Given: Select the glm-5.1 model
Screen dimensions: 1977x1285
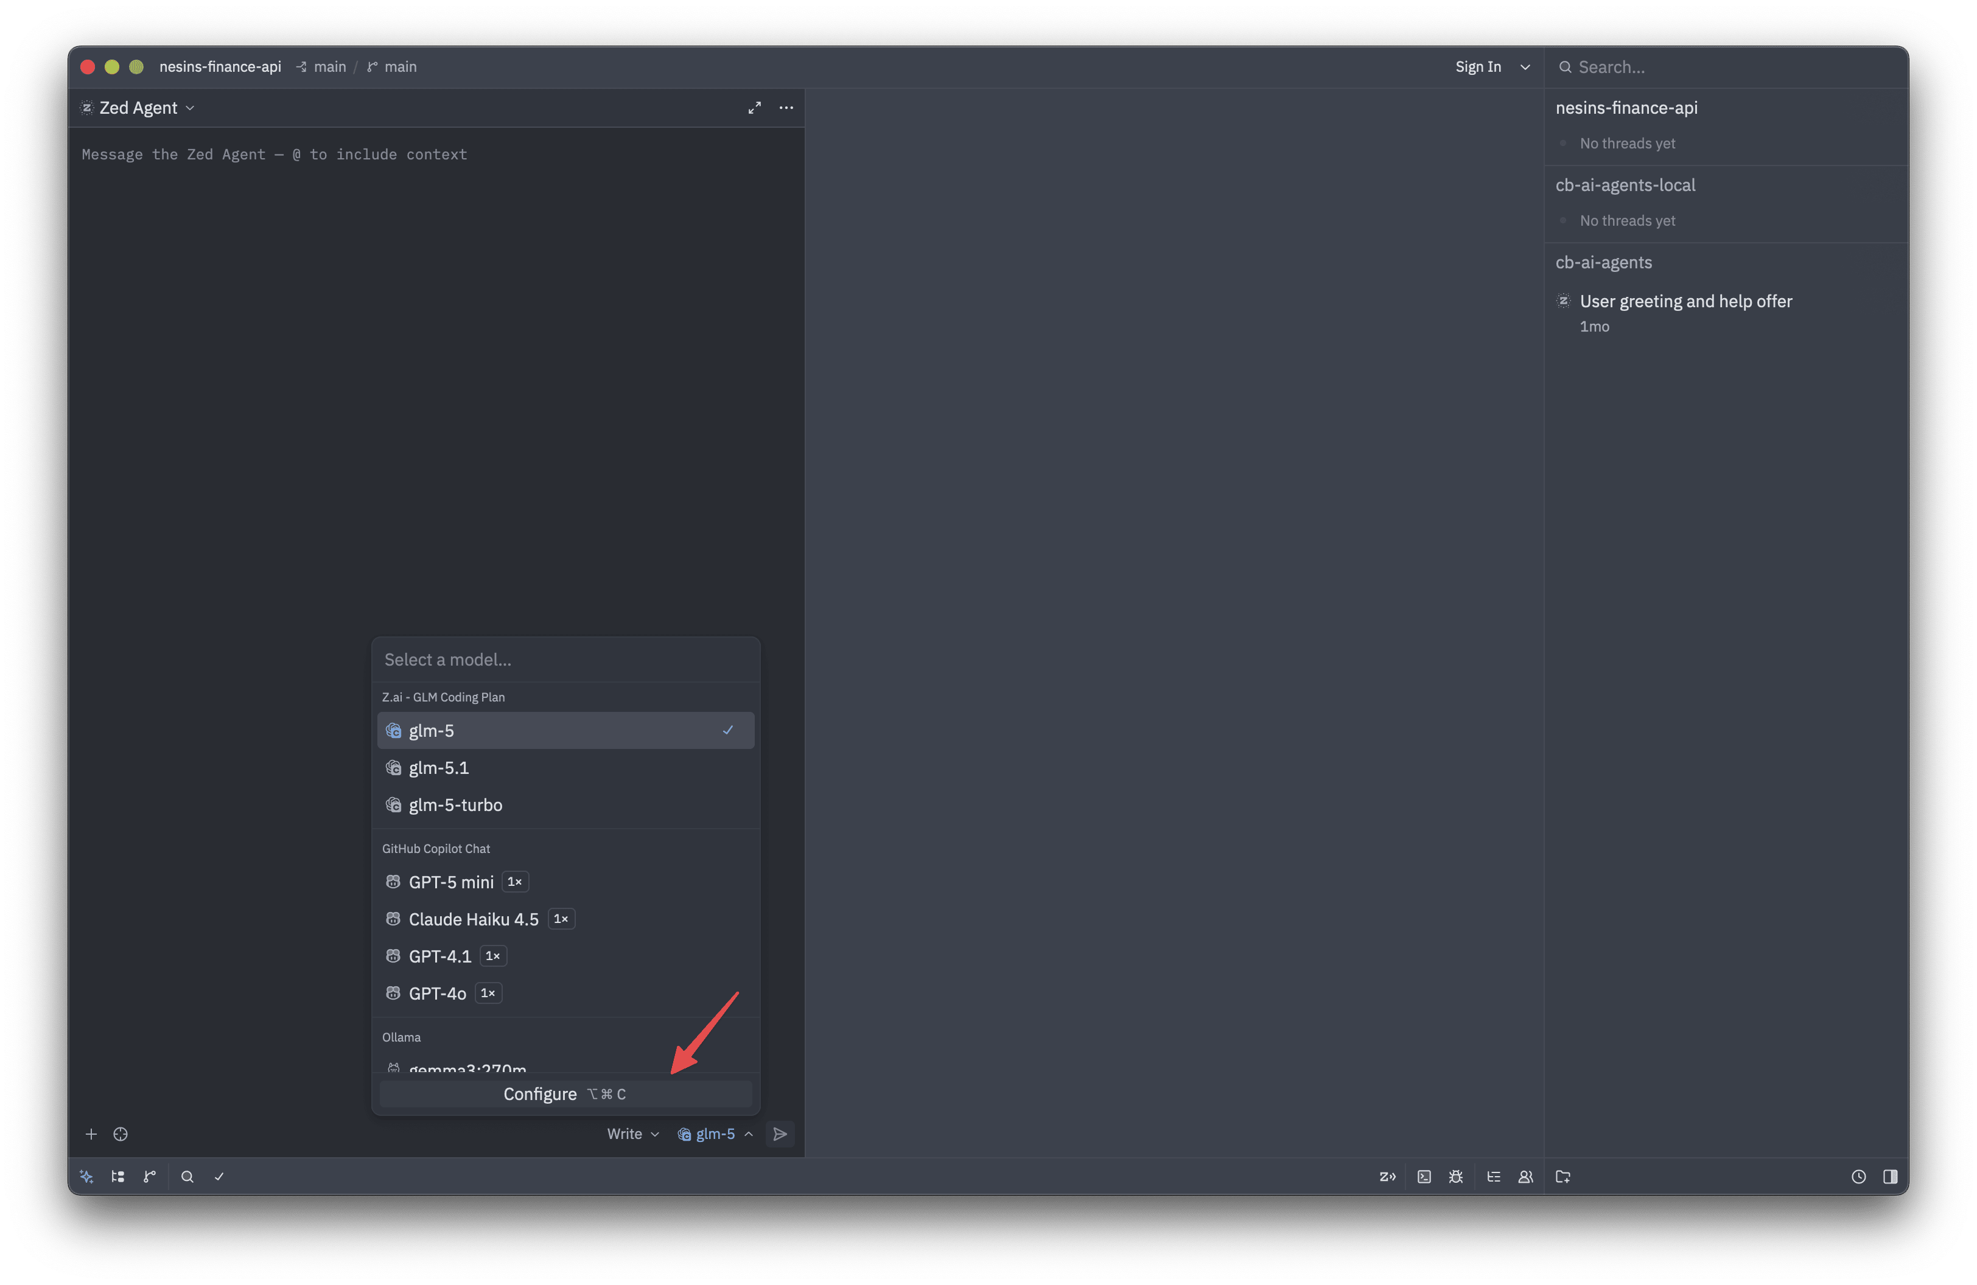Looking at the screenshot, I should (x=565, y=768).
